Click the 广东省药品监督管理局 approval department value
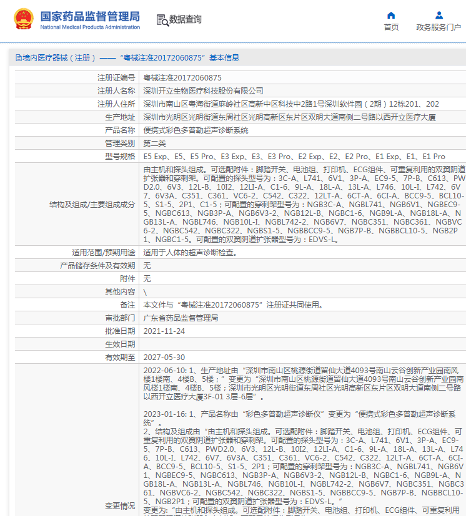This screenshot has height=516, width=466. pyautogui.click(x=181, y=318)
